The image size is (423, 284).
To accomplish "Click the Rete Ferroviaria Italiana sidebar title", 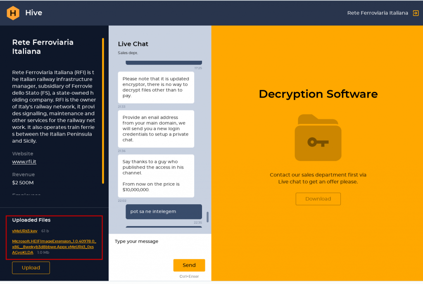I will pyautogui.click(x=43, y=47).
